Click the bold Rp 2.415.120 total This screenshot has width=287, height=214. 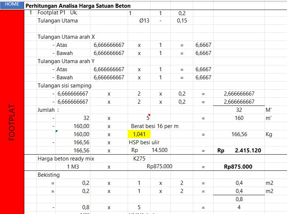239,151
